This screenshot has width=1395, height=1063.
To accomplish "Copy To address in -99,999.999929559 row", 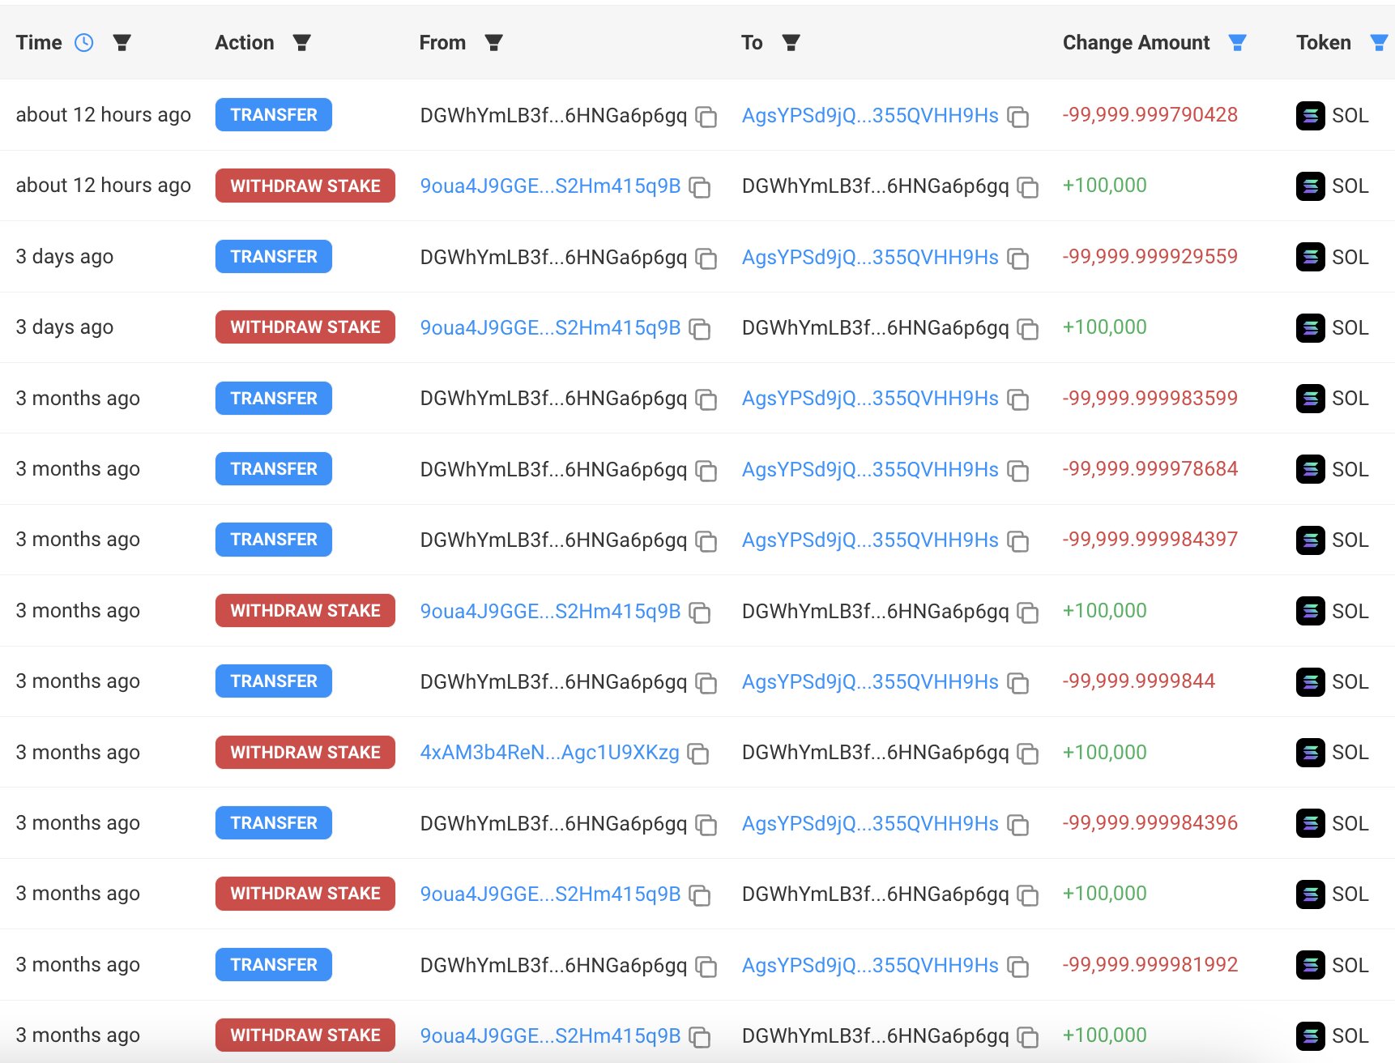I will [x=1018, y=258].
